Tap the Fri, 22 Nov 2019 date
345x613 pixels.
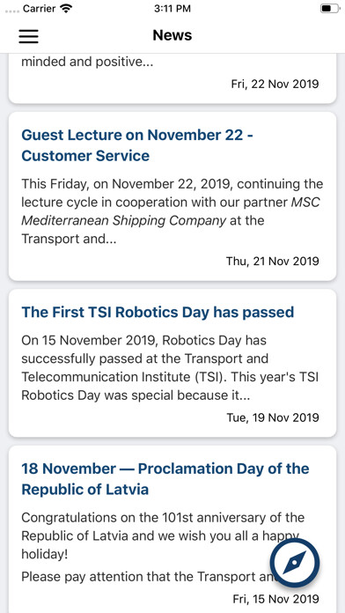275,84
